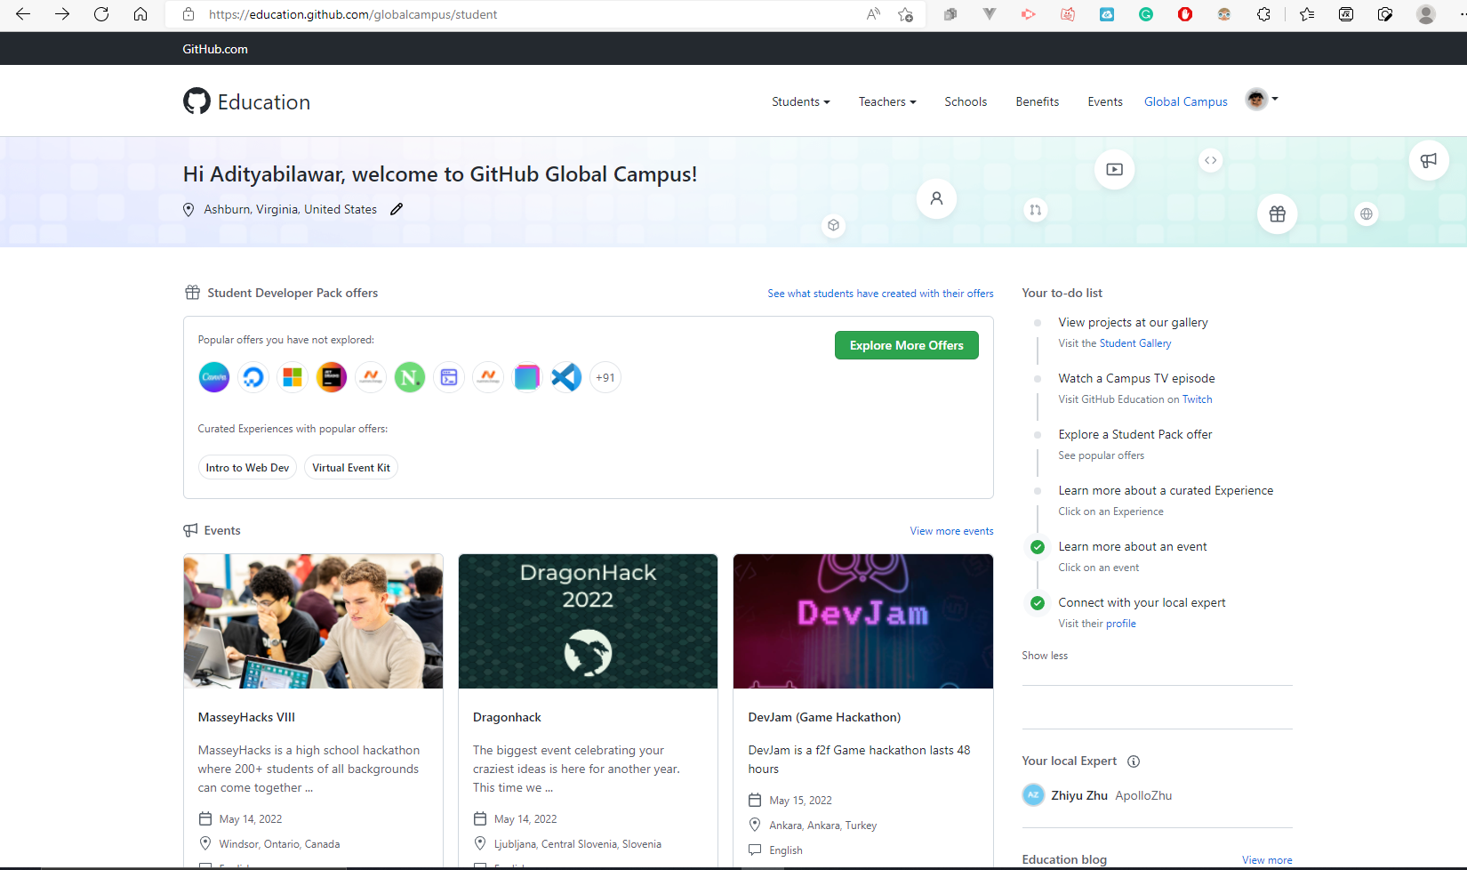Viewport: 1467px width, 870px height.
Task: Open the Virtual Event Kit experience
Action: click(x=351, y=468)
